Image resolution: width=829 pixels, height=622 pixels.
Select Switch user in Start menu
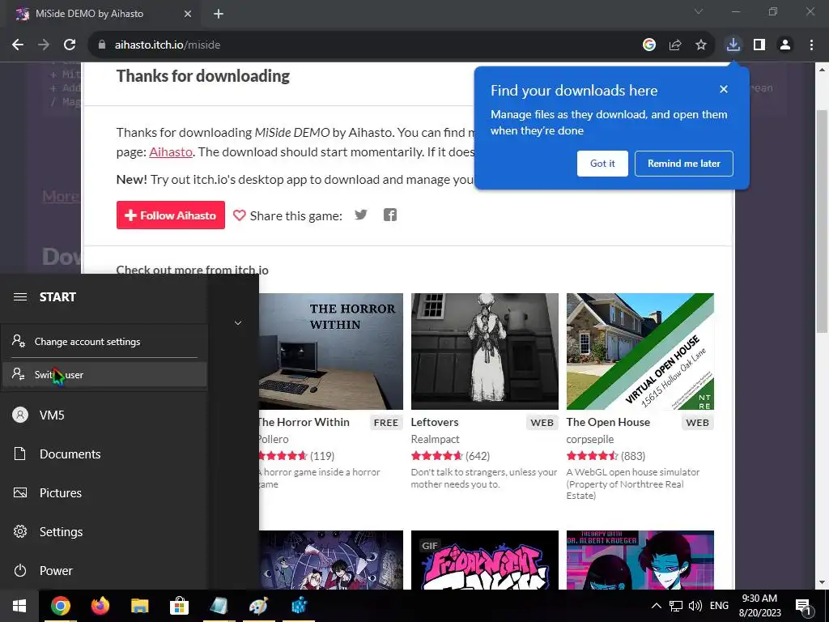pos(104,374)
